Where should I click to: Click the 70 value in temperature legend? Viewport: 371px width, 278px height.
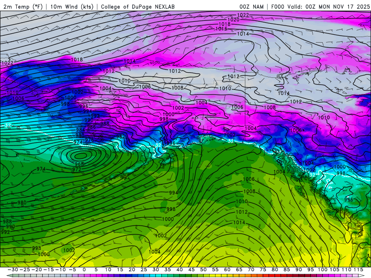[x=251, y=270]
